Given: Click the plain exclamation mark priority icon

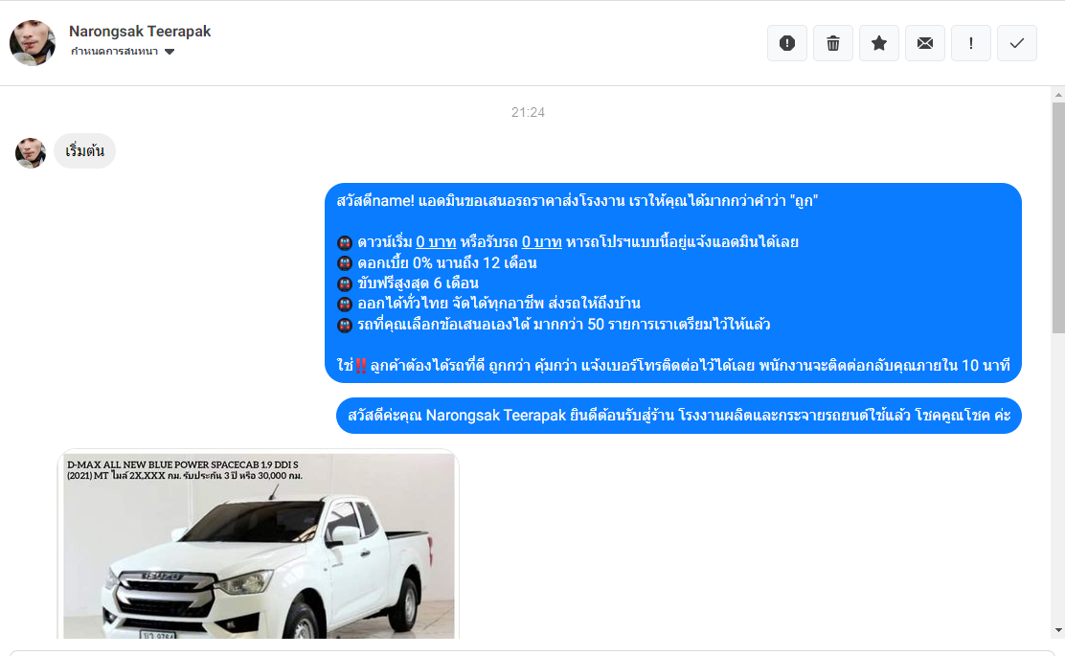Looking at the screenshot, I should click(970, 43).
